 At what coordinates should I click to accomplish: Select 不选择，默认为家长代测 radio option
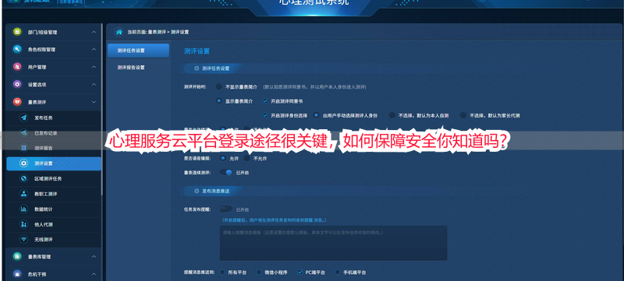[x=463, y=115]
